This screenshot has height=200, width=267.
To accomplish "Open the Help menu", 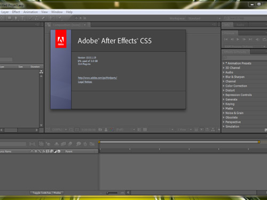I will click(69, 12).
